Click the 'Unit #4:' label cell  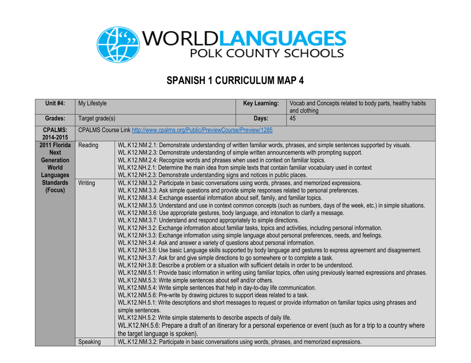(x=55, y=104)
